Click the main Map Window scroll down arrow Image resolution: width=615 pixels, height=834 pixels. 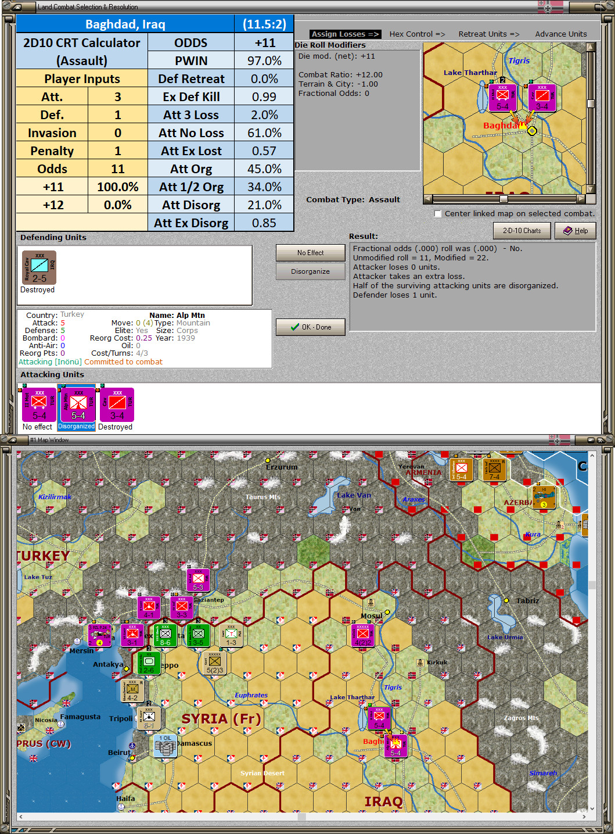pyautogui.click(x=592, y=808)
